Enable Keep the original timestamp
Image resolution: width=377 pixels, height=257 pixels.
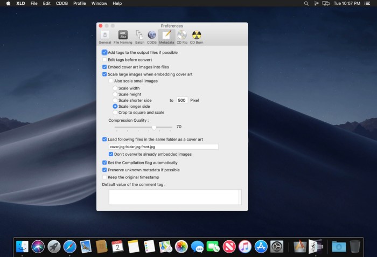click(104, 177)
